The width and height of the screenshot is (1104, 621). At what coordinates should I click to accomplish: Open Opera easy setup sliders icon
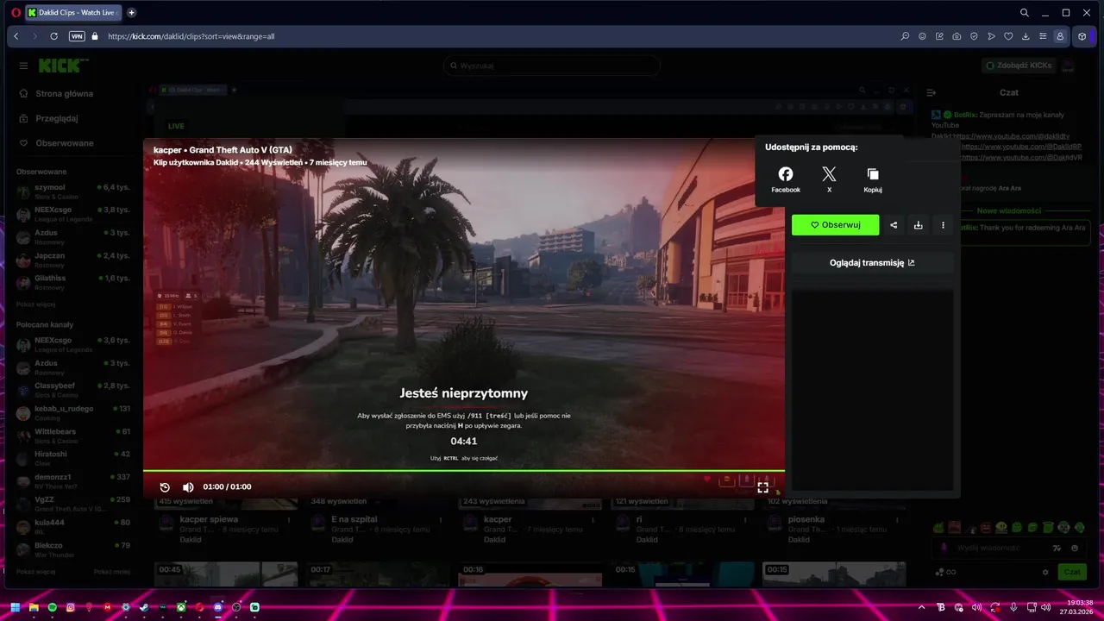1043,36
